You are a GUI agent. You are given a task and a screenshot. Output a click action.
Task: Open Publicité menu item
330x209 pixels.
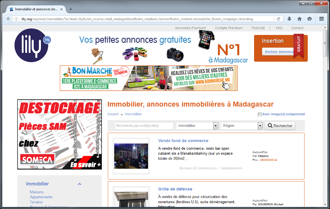click(x=258, y=28)
